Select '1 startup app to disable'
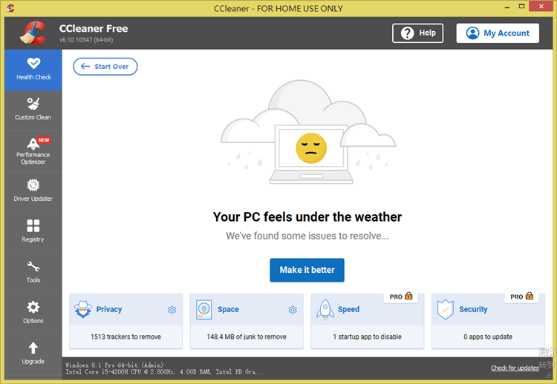This screenshot has width=557, height=384. [368, 337]
